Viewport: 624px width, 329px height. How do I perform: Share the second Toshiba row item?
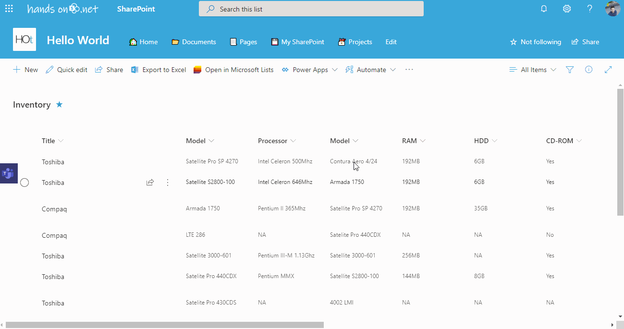(150, 183)
